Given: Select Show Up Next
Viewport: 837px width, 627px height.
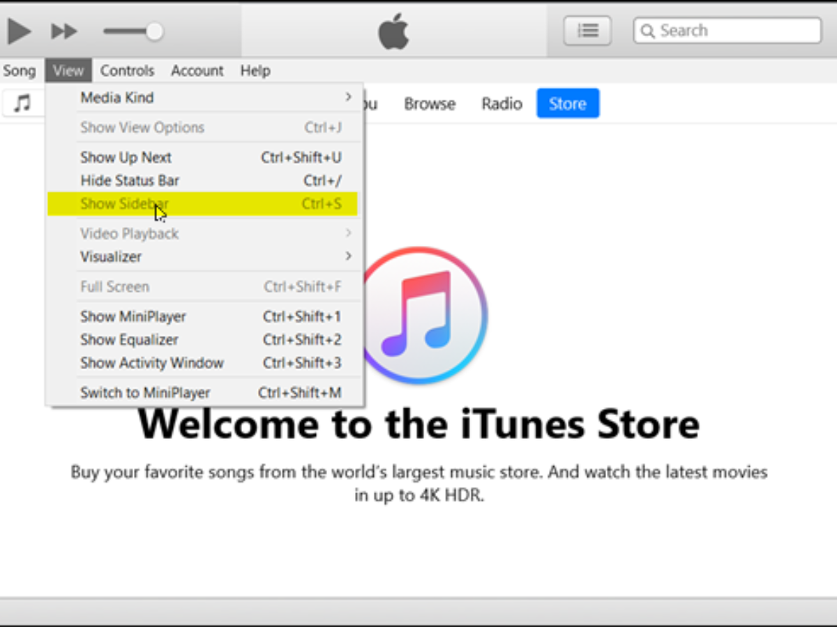Looking at the screenshot, I should point(204,157).
